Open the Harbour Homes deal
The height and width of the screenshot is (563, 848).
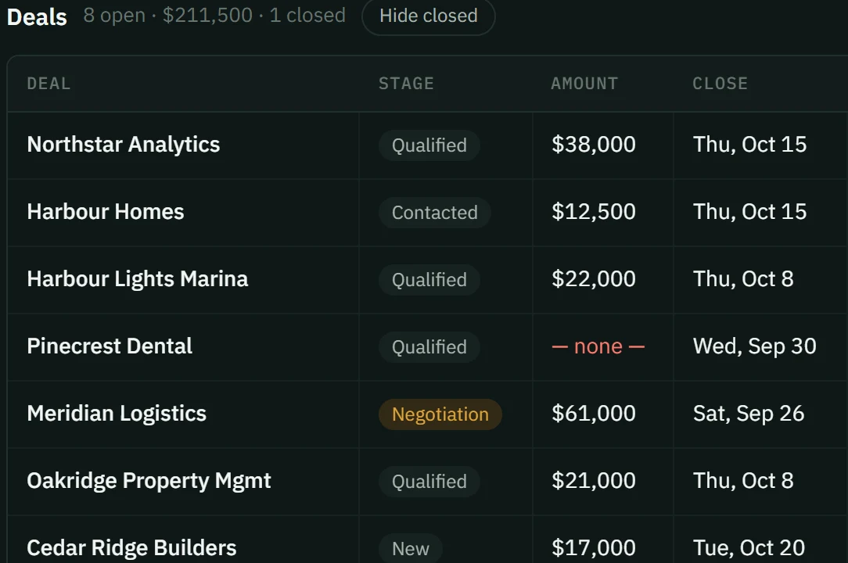pos(106,212)
